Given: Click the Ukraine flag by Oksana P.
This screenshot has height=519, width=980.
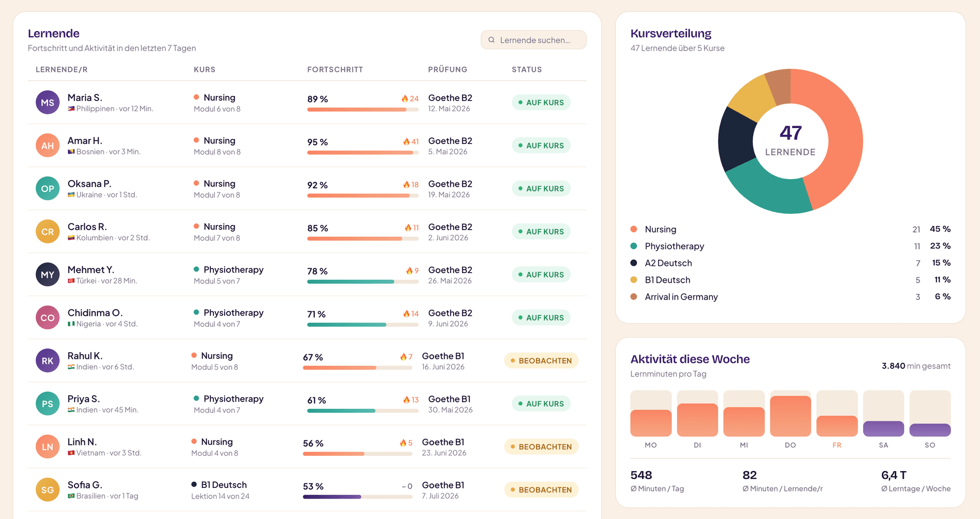Looking at the screenshot, I should (71, 194).
